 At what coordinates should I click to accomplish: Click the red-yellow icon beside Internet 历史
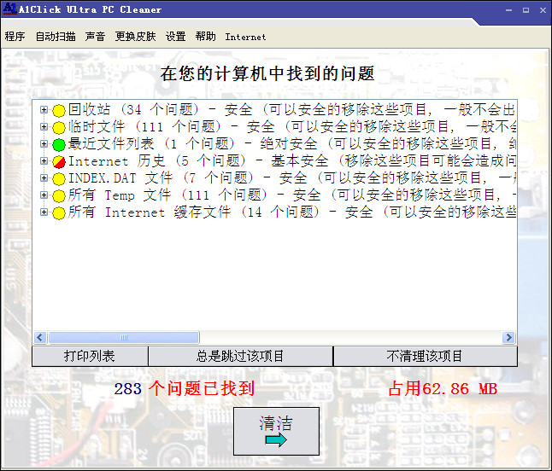59,162
